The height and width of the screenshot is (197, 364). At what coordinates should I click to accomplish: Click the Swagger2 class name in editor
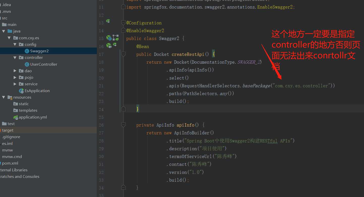(x=169, y=38)
